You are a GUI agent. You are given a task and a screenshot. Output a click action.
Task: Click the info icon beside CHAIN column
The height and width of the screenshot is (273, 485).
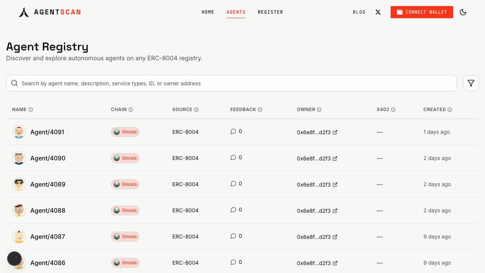point(131,110)
